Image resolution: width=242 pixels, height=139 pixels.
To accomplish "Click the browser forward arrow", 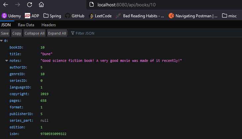I will 18,5.
